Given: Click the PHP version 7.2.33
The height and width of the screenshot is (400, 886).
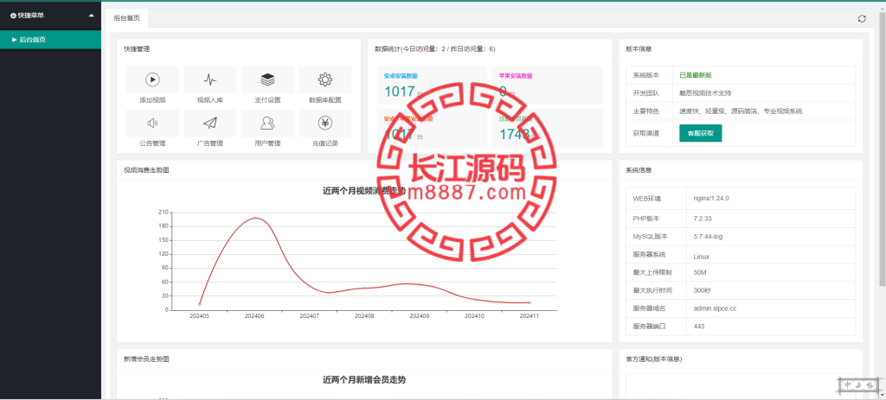Looking at the screenshot, I should tap(703, 218).
